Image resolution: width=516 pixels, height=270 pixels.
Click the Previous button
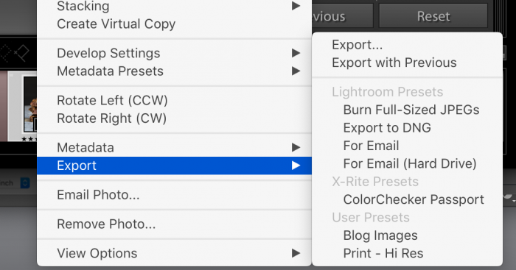342,15
